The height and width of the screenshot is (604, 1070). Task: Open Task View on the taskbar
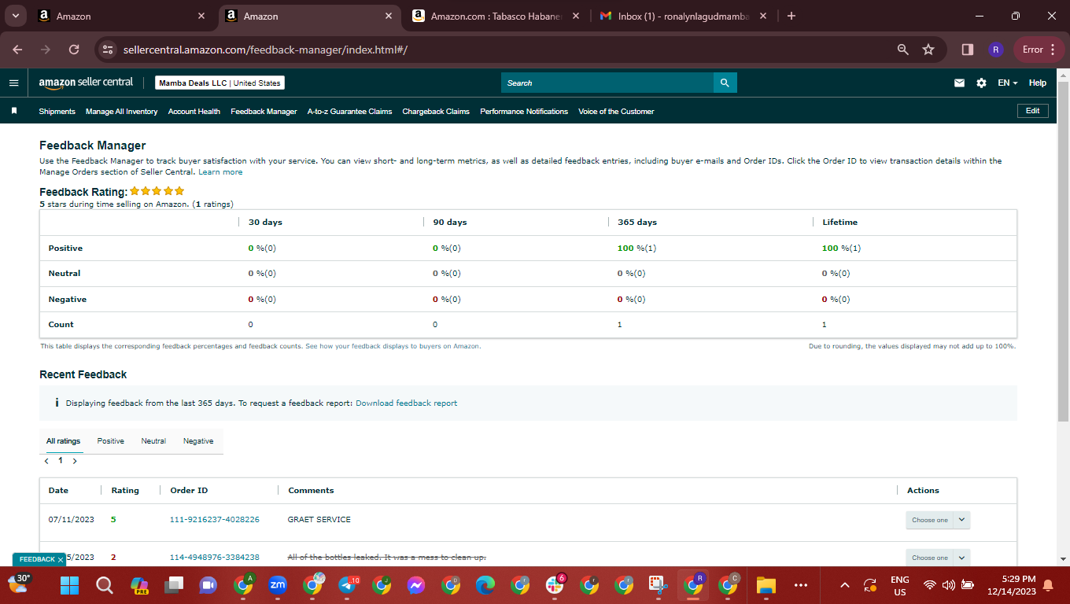click(x=173, y=585)
